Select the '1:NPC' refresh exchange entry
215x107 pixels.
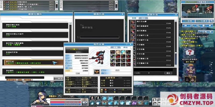(x=34, y=26)
